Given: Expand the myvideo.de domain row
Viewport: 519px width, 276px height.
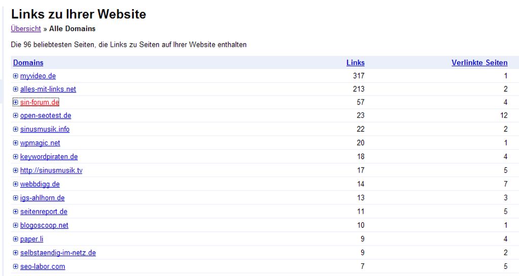Looking at the screenshot, I should pos(16,76).
